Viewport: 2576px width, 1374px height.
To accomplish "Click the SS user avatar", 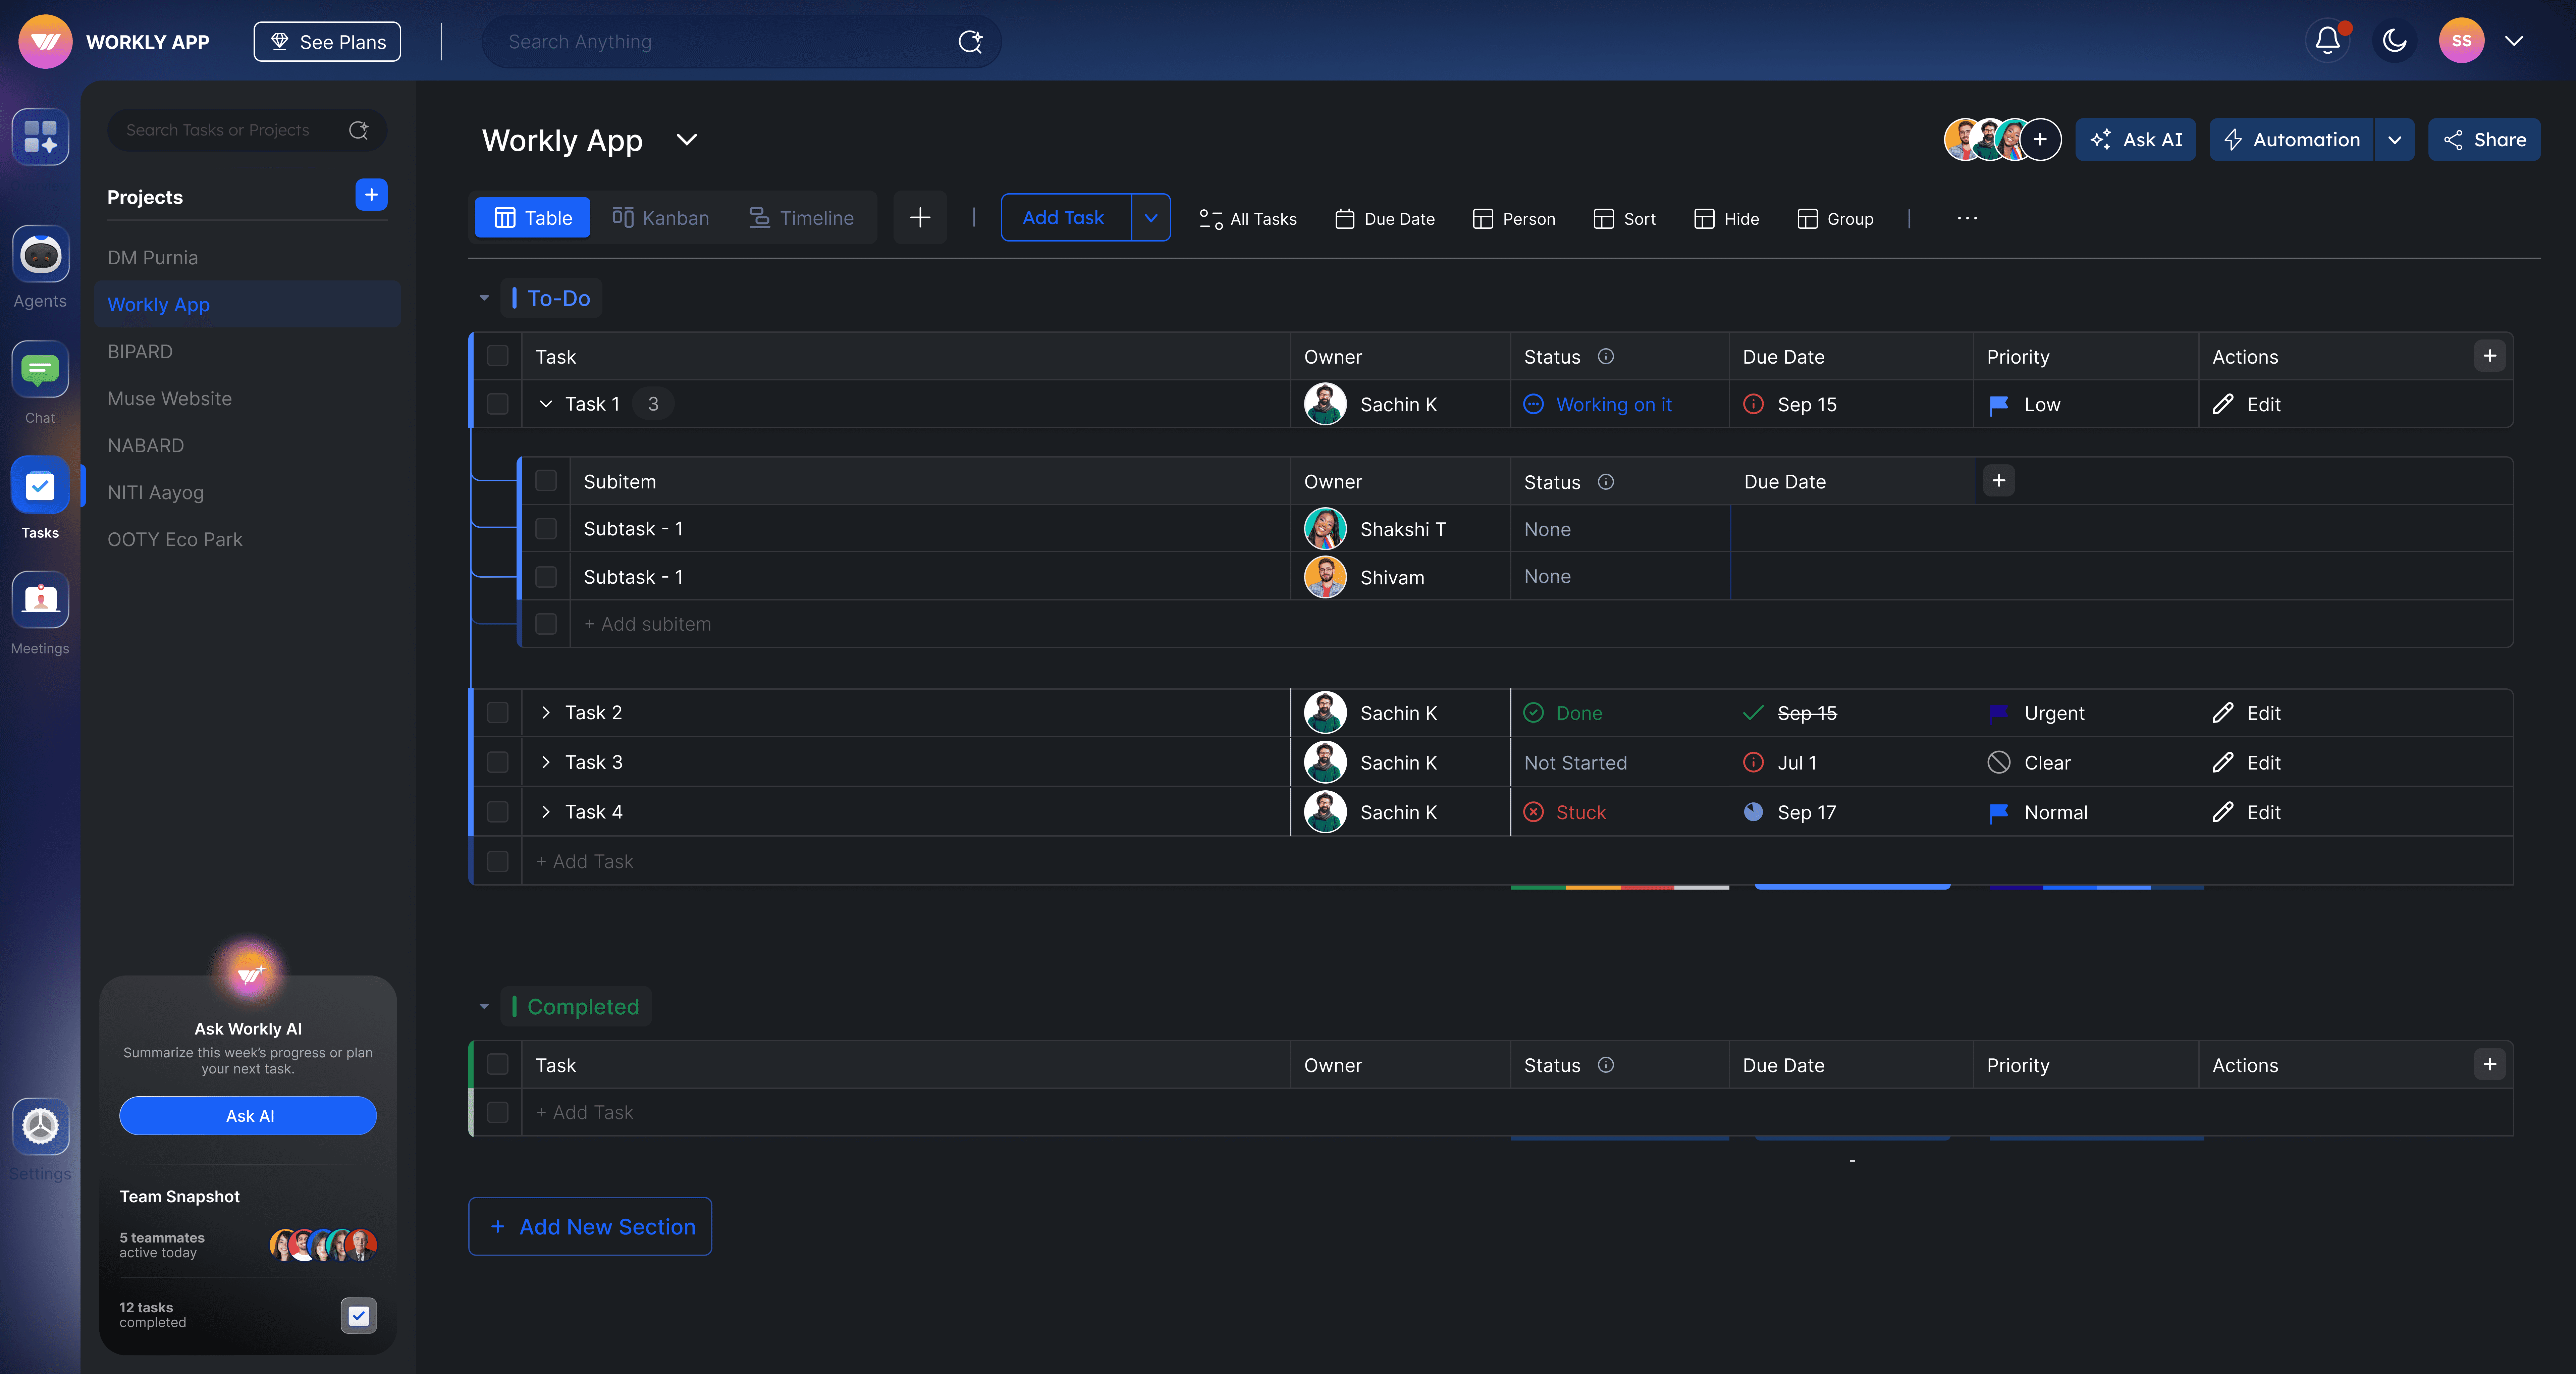I will pos(2461,41).
